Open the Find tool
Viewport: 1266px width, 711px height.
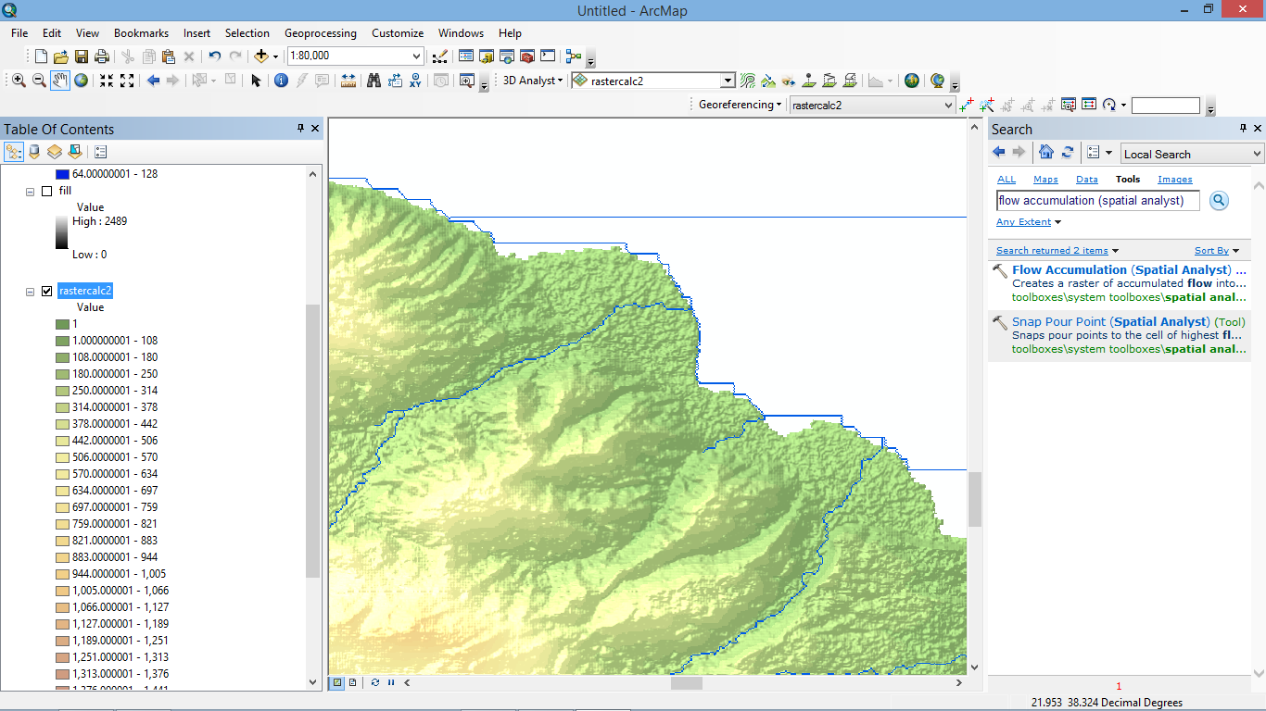(x=374, y=81)
